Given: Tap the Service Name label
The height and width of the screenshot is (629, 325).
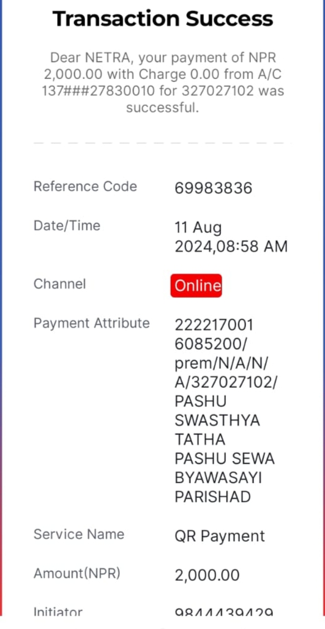Looking at the screenshot, I should pyautogui.click(x=79, y=534).
